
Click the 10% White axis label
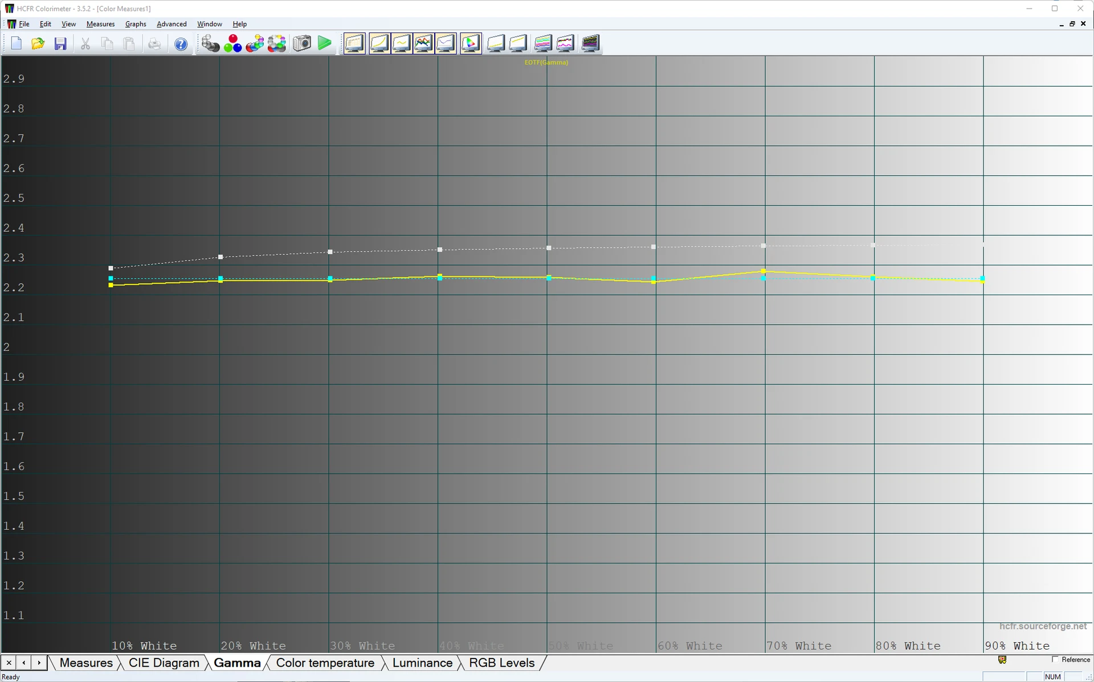point(144,646)
